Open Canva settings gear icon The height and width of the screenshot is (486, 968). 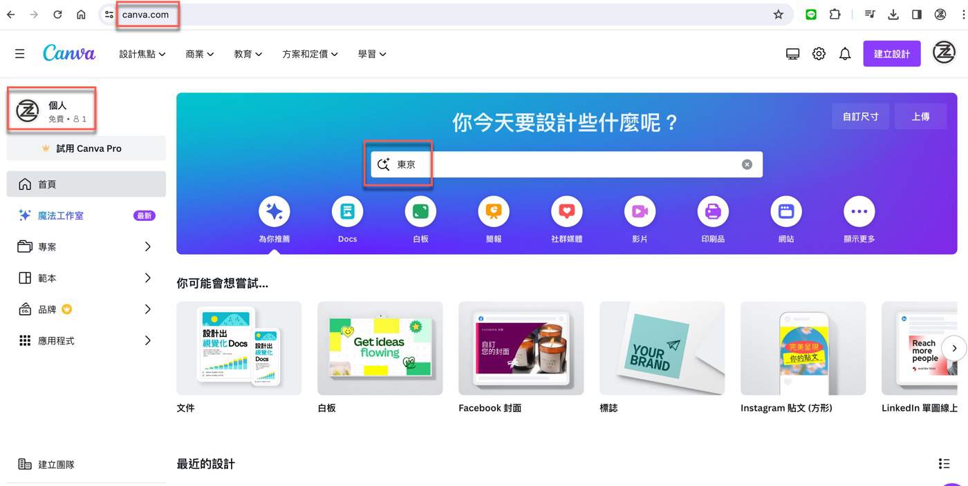pyautogui.click(x=819, y=54)
